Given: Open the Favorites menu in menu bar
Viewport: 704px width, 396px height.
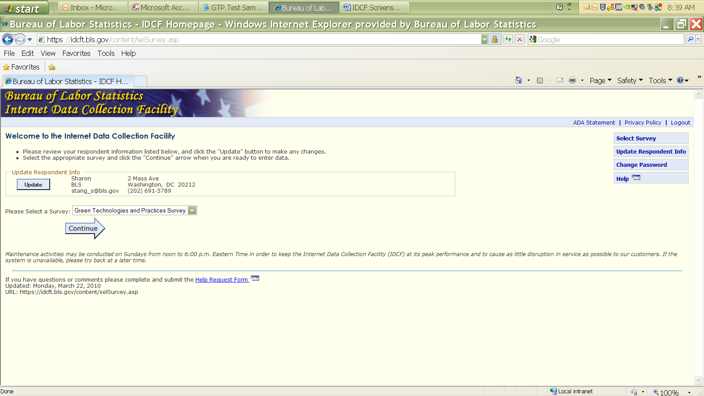Looking at the screenshot, I should [76, 53].
